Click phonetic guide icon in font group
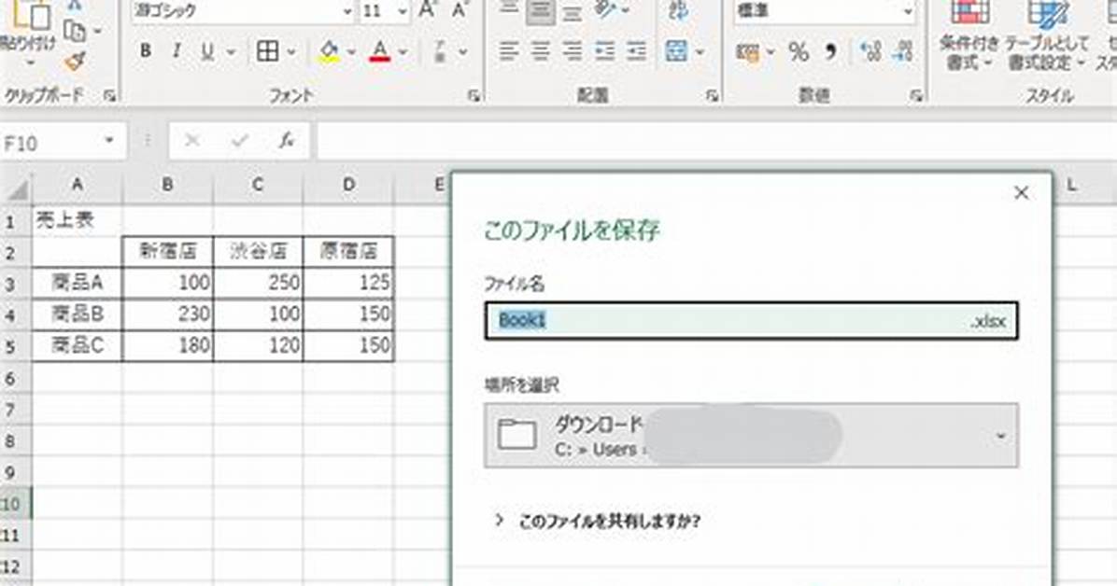 pyautogui.click(x=440, y=51)
